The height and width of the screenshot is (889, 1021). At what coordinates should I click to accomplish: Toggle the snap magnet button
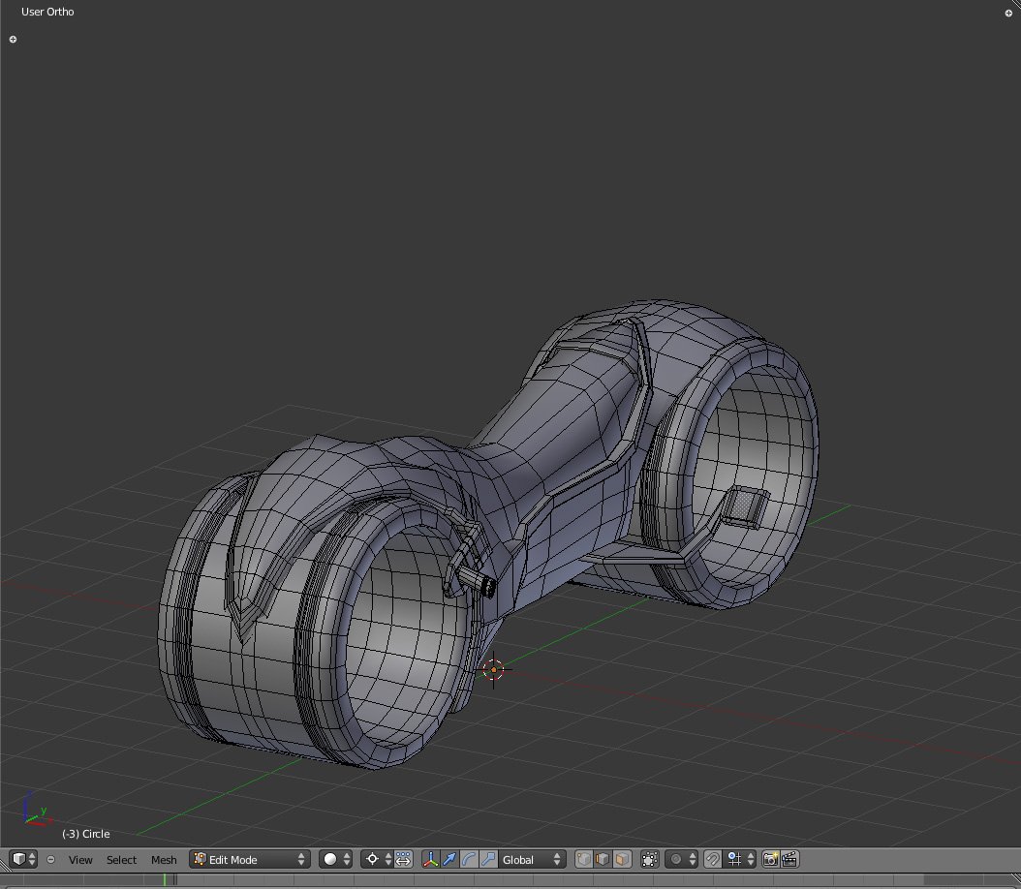[712, 859]
